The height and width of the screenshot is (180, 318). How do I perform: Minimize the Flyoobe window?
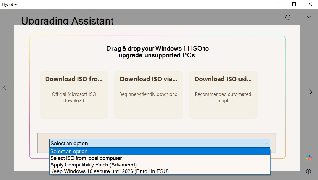pyautogui.click(x=278, y=4)
